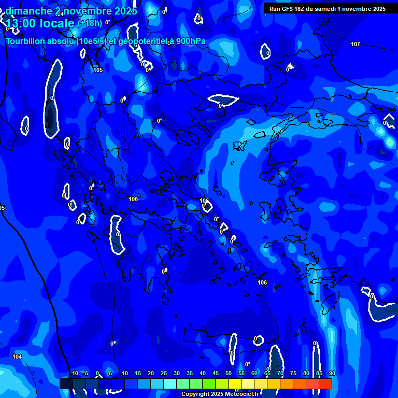
Task: Click the 107 geopotential contour label
Action: 355,45
